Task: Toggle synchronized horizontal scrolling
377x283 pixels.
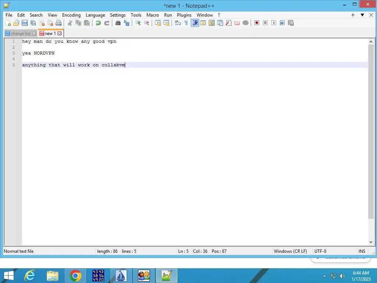Action: pos(166,23)
